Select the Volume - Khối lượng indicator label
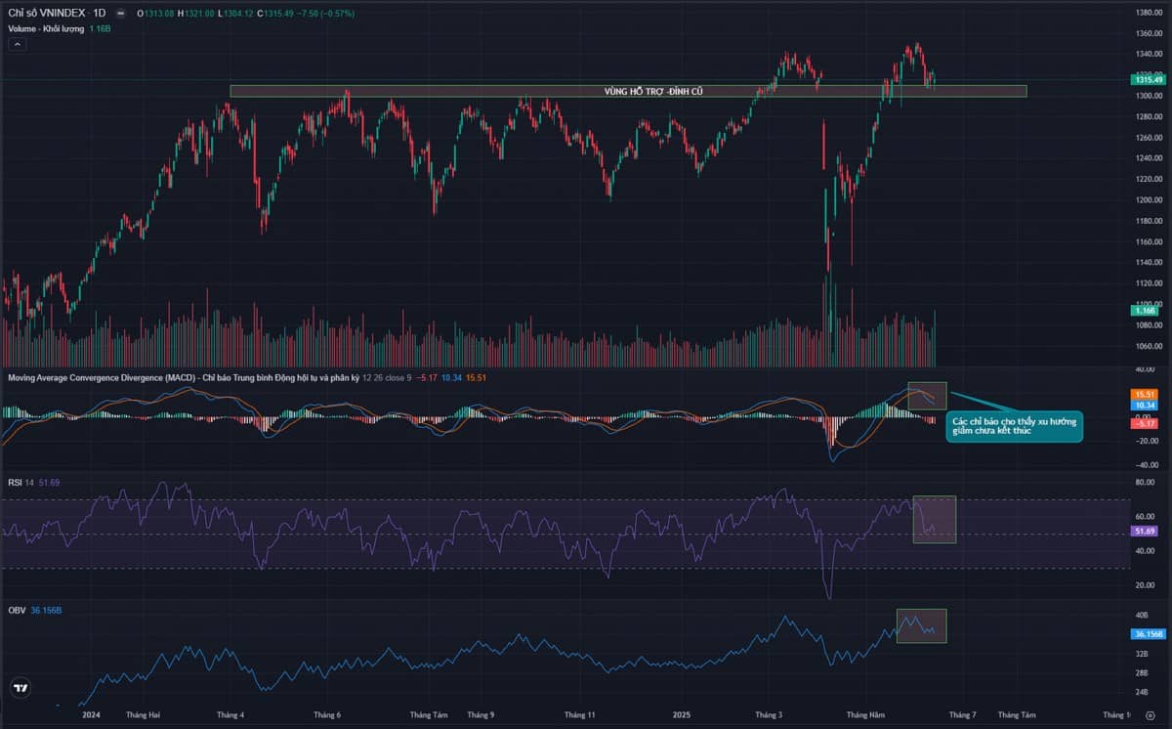This screenshot has height=729, width=1172. (x=47, y=29)
